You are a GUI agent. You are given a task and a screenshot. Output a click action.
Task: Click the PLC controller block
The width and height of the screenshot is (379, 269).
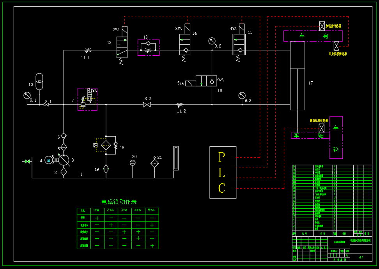(223, 172)
